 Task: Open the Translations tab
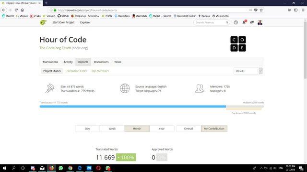(50, 62)
